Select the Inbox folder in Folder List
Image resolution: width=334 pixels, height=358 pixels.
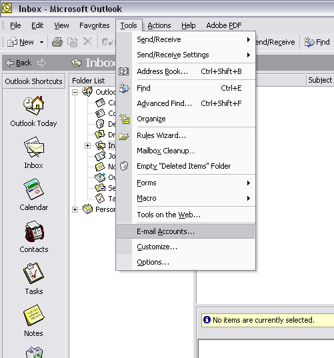[x=105, y=145]
